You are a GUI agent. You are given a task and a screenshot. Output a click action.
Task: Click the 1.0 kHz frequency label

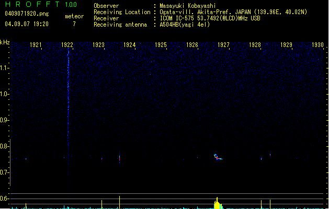click(4, 94)
